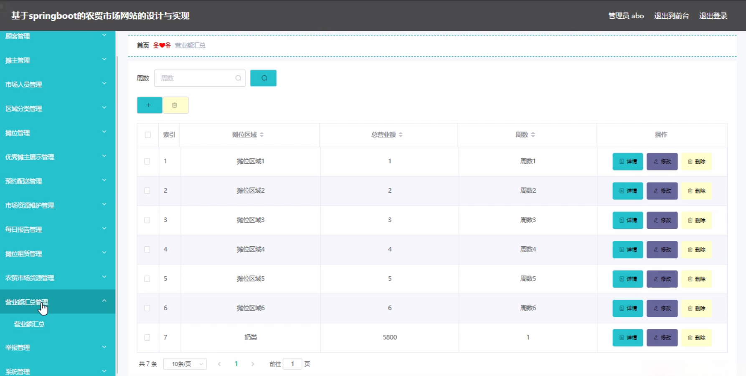Click the next page arrow in pagination
This screenshot has height=376, width=746.
253,363
